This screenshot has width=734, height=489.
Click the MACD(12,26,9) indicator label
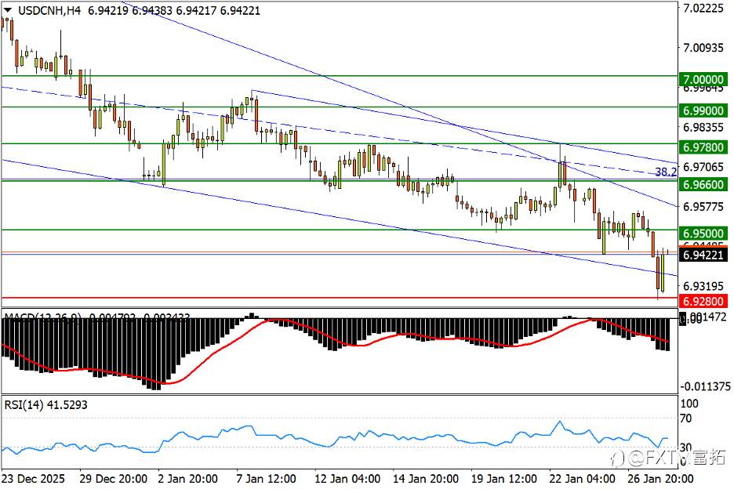click(x=42, y=317)
